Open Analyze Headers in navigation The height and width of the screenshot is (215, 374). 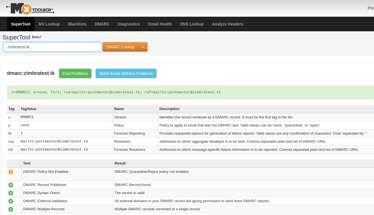pos(228,24)
